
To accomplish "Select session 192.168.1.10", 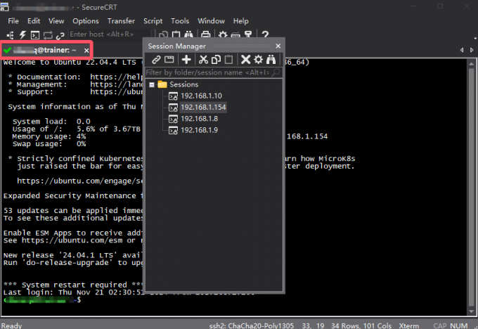I will pyautogui.click(x=201, y=96).
